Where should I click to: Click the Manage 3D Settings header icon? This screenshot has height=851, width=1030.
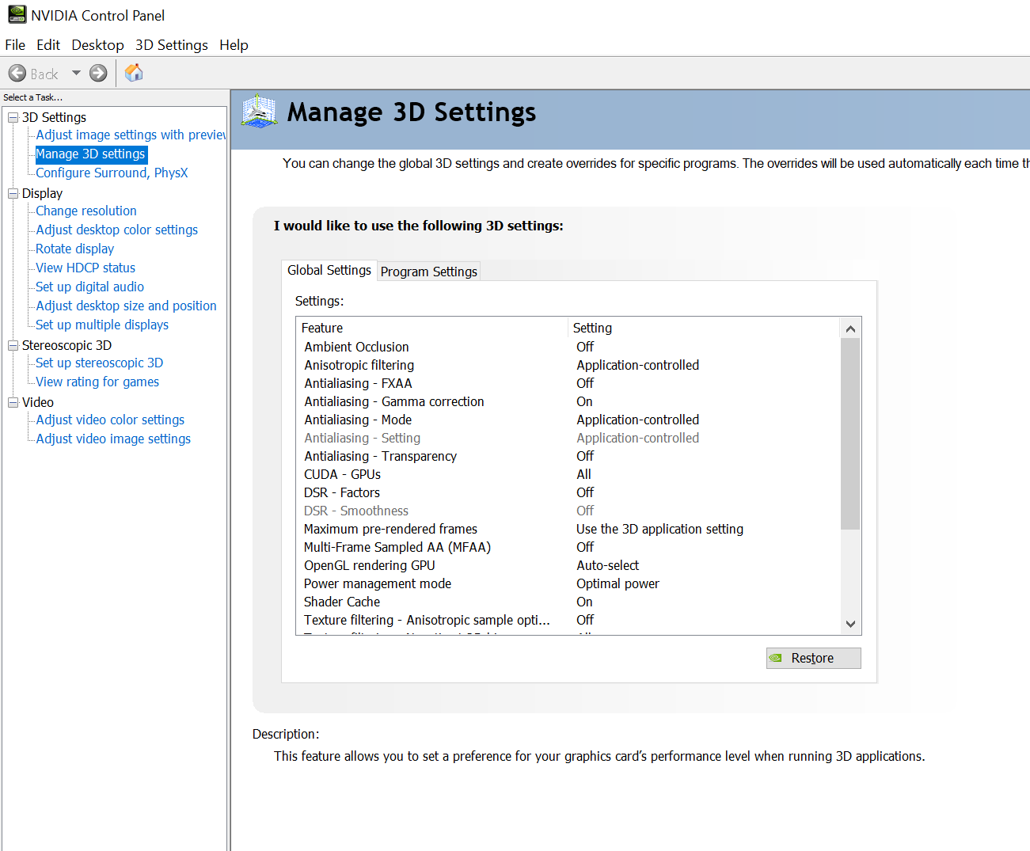coord(259,112)
